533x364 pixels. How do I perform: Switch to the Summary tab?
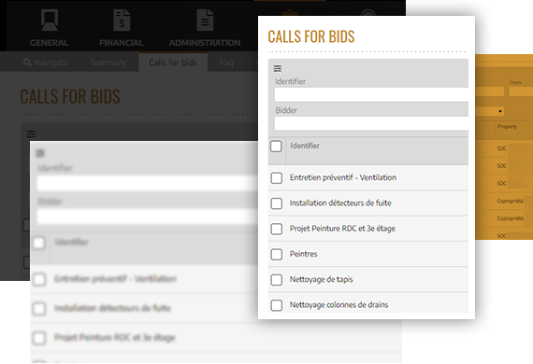(x=108, y=63)
